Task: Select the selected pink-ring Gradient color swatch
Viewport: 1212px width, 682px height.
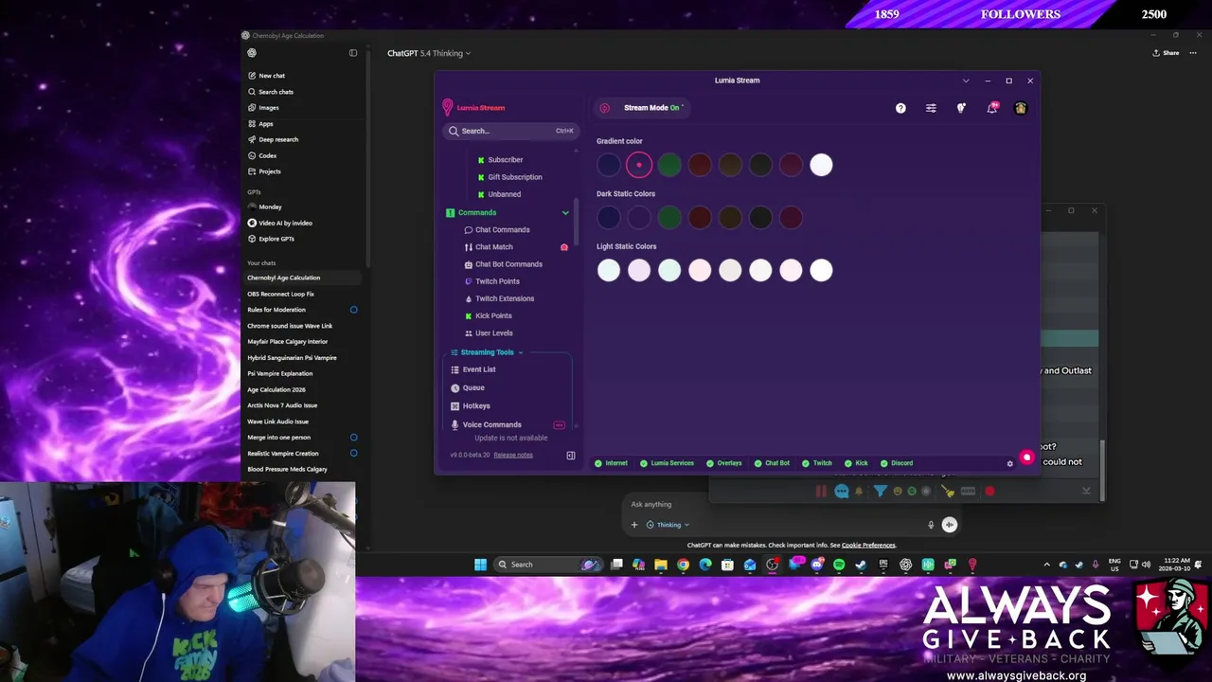Action: (639, 165)
